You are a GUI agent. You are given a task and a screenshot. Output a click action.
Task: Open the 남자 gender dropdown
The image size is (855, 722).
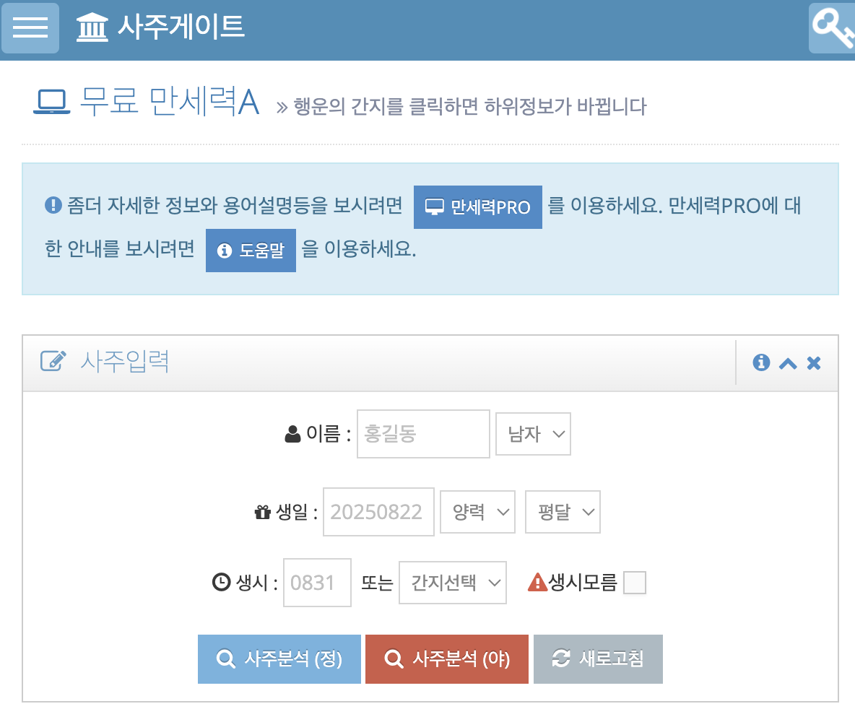click(532, 433)
